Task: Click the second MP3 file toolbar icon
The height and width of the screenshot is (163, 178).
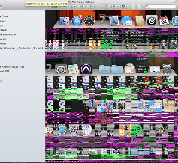Action: 140,6
